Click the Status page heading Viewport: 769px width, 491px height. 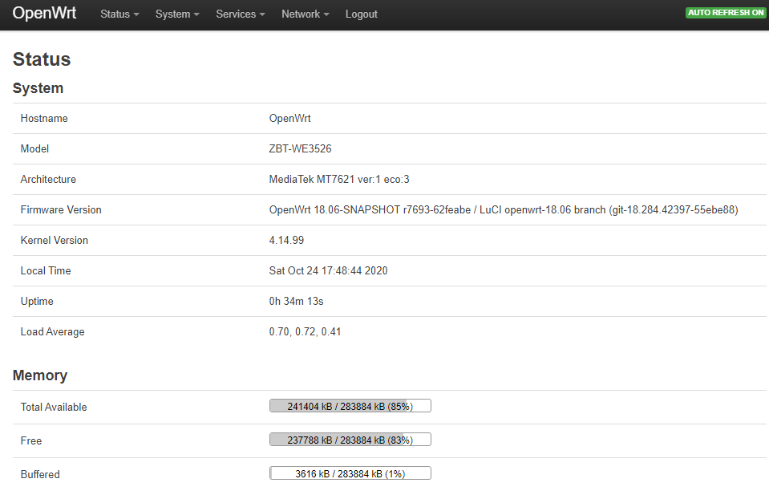42,59
